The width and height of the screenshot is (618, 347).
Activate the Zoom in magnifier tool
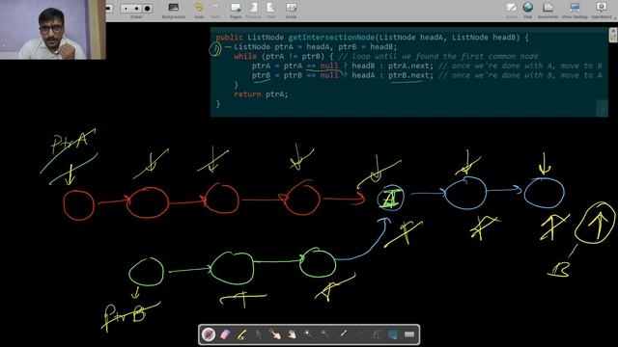[x=309, y=334]
